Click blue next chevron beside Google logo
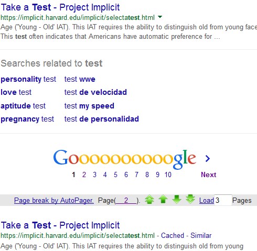The image size is (257, 251). tap(208, 158)
